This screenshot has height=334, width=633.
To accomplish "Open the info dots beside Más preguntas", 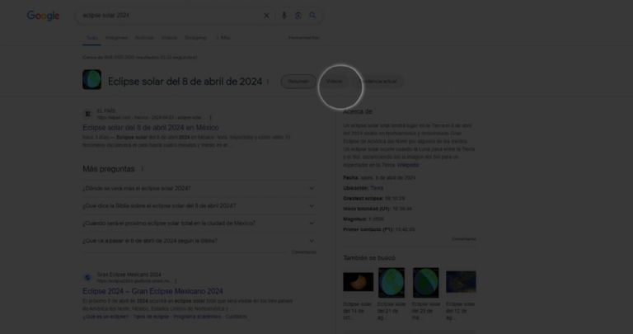I will 142,169.
